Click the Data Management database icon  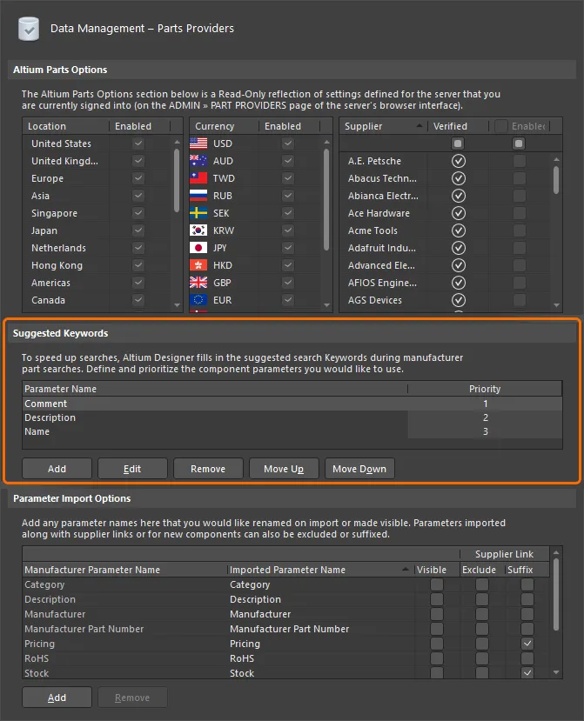29,29
